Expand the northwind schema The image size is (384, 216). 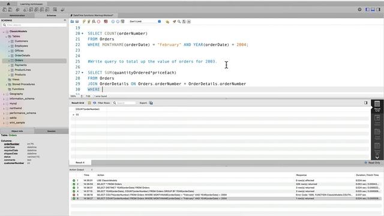click(x=4, y=108)
